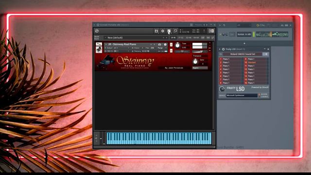Click the channel pan knob in Channel rack
Screen dimensions: 311x175
pyautogui.click(x=224, y=35)
